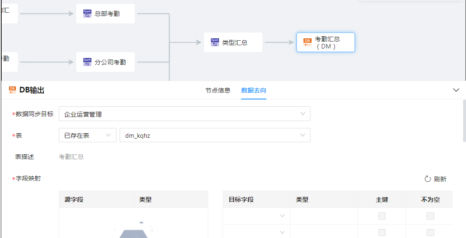Click Spark icon on 分公司考勤 node
This screenshot has height=238, width=466.
(87, 62)
